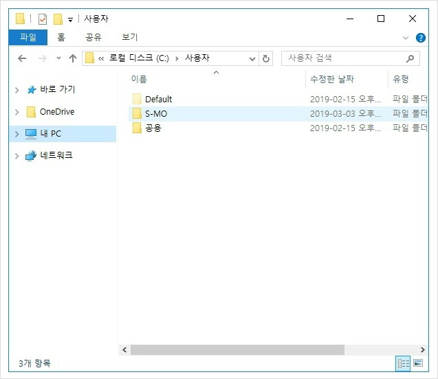
Task: Click the S-MO folder name
Action: 156,114
